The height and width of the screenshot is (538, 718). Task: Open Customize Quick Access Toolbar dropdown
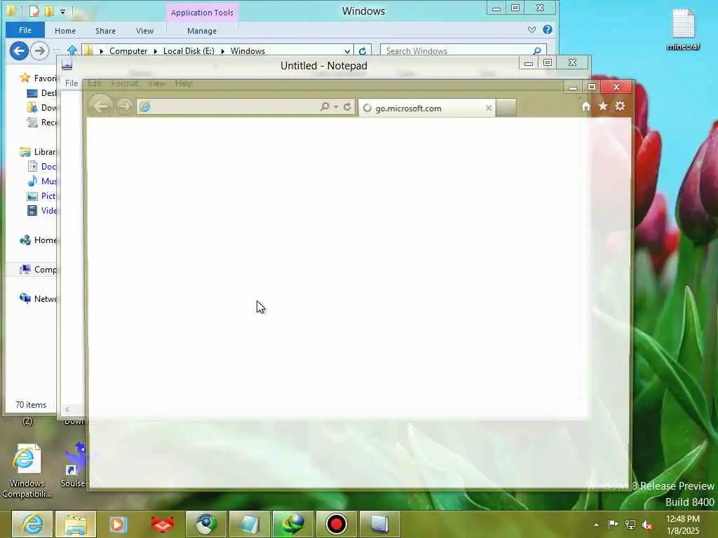62,11
